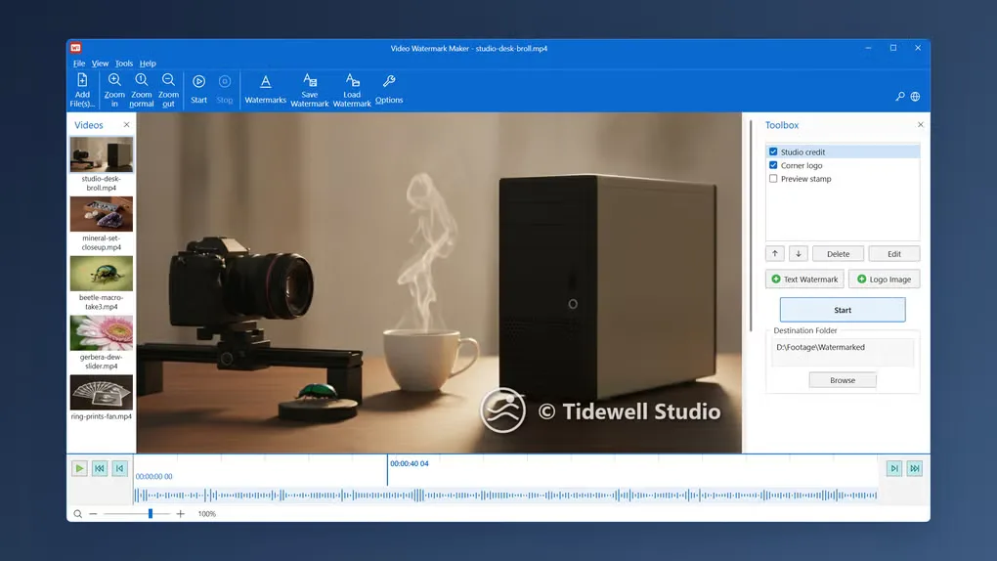Jump to the video end

click(914, 469)
